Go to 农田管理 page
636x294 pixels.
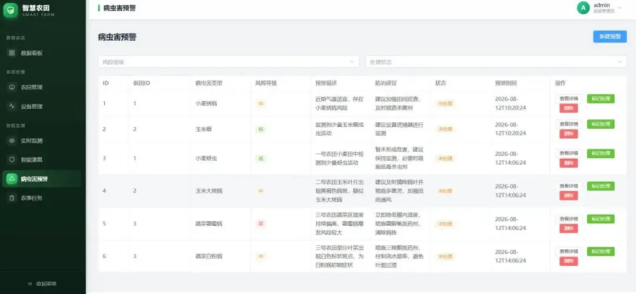point(42,87)
